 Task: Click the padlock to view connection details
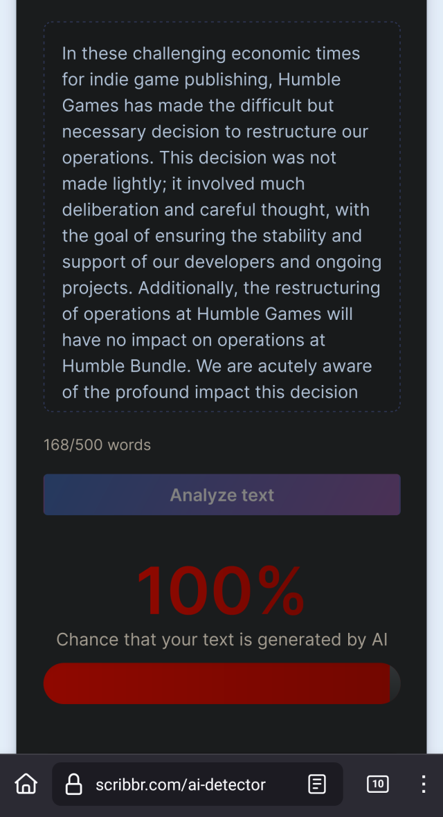click(74, 784)
